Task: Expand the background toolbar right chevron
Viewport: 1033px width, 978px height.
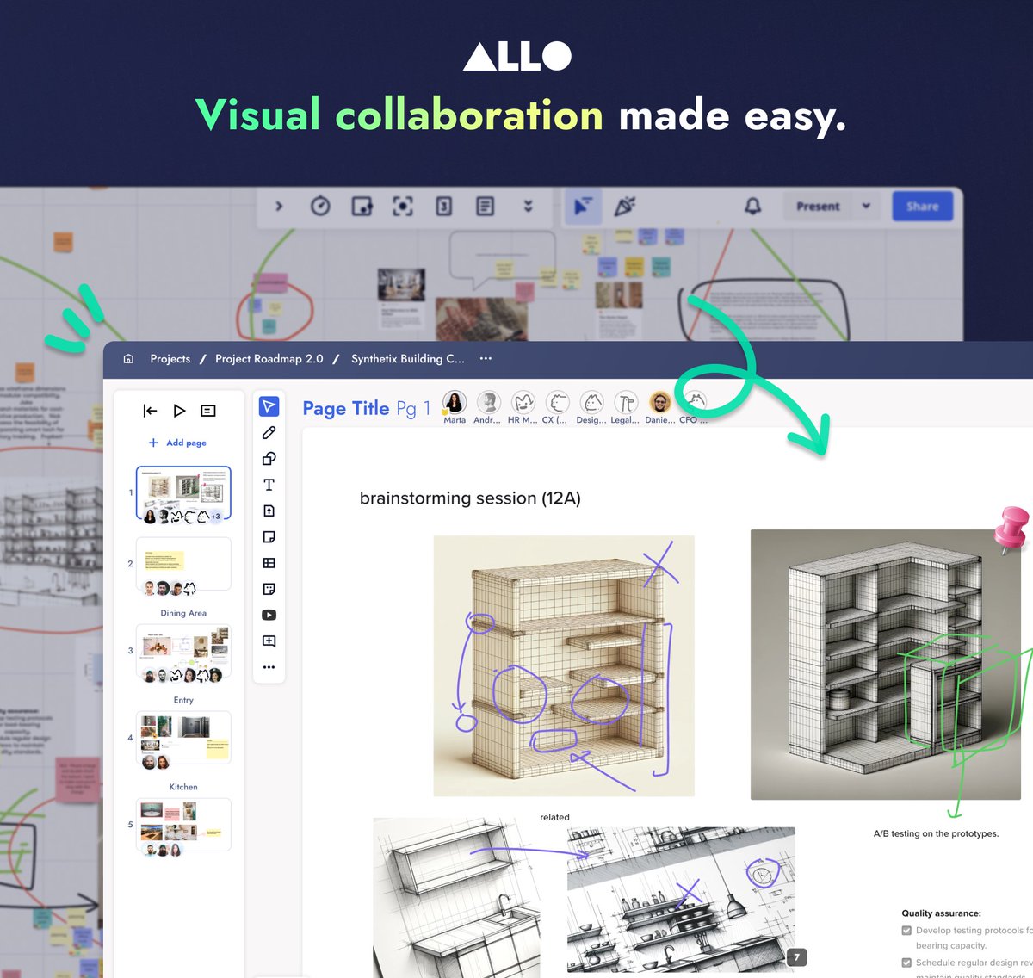Action: 278,206
